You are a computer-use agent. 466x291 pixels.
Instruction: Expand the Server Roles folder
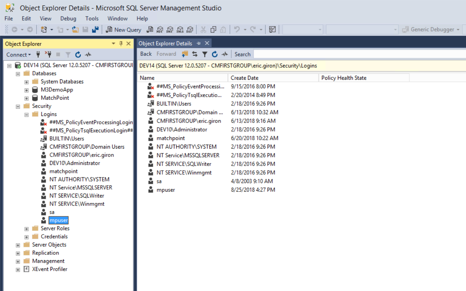pyautogui.click(x=27, y=229)
